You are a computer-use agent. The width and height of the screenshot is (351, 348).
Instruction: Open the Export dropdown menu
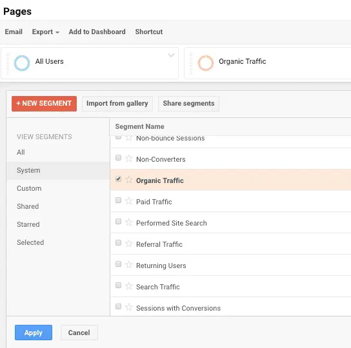(46, 32)
